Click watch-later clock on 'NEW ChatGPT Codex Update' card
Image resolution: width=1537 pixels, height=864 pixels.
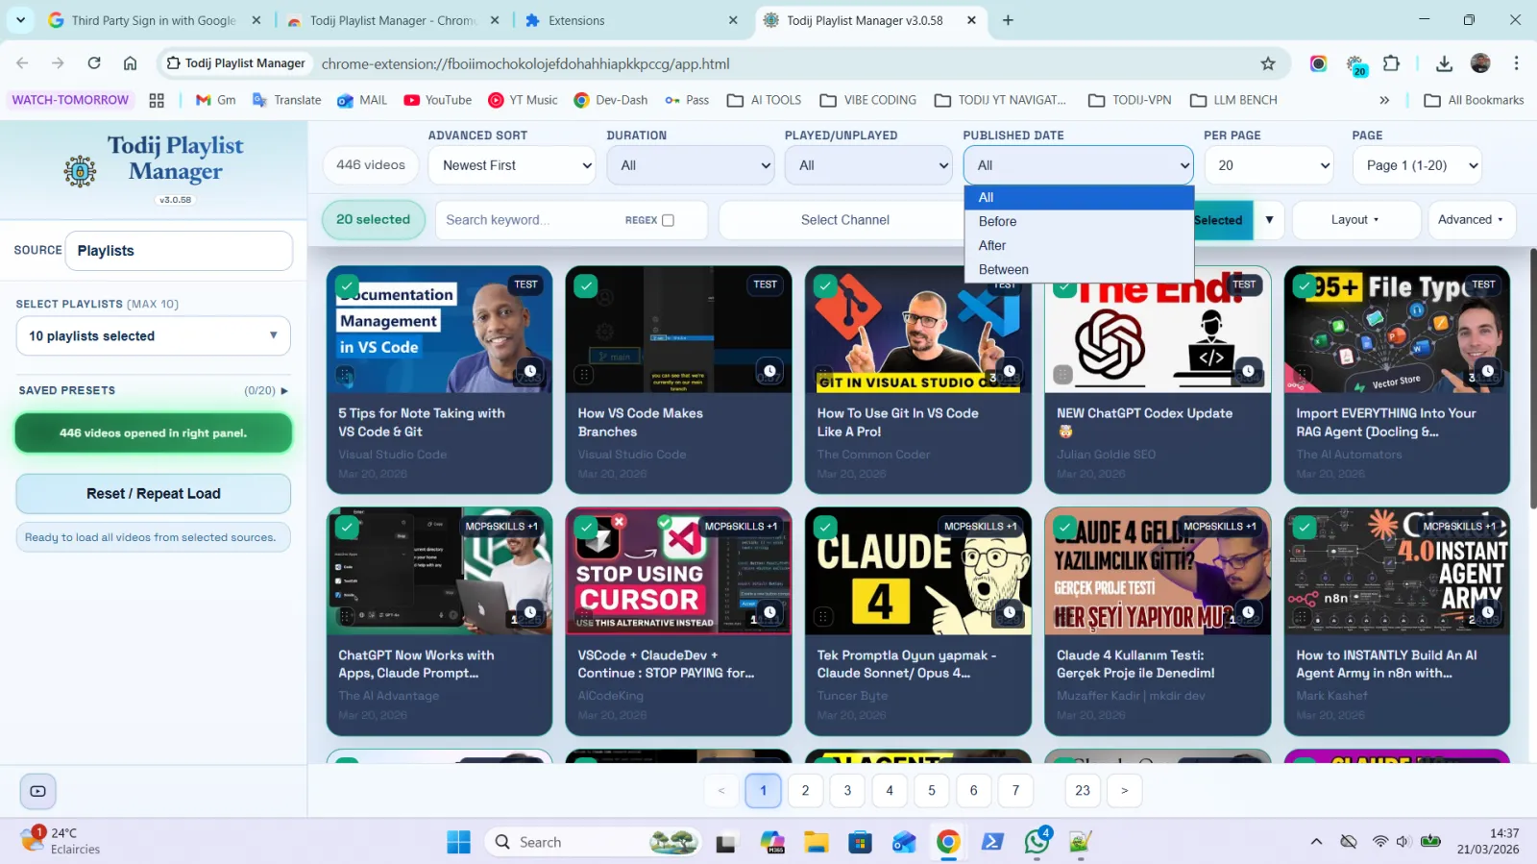[1248, 371]
